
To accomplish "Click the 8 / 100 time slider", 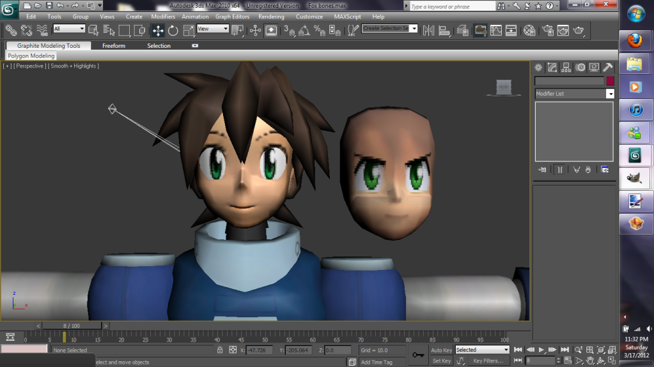I will pos(72,326).
